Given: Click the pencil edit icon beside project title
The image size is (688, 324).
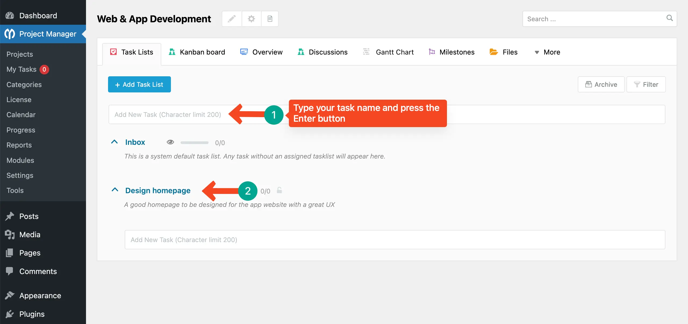Looking at the screenshot, I should pos(232,19).
